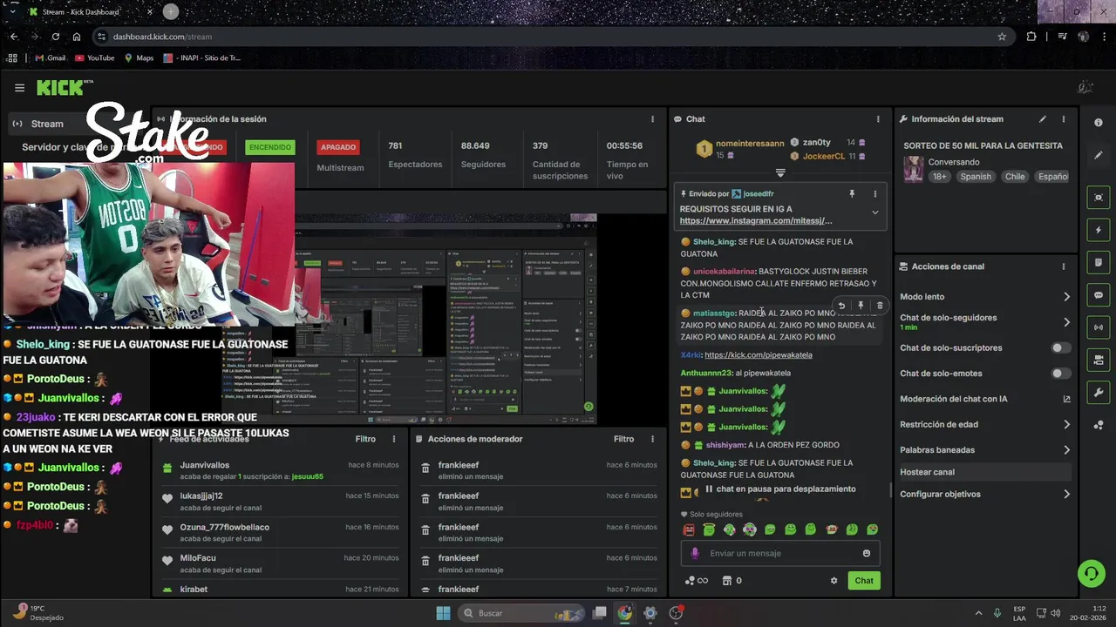This screenshot has width=1116, height=627.
Task: Click the pencil icon in the right sidebar
Action: (1098, 155)
